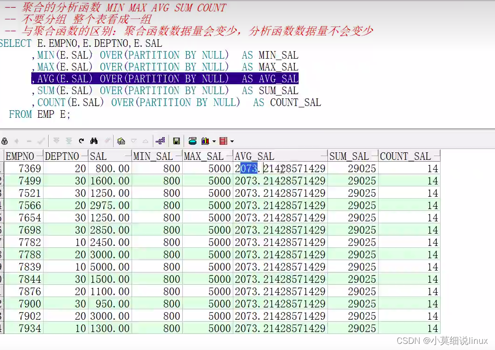
Task: Select the EMPNO cell 7521
Action: (24, 193)
